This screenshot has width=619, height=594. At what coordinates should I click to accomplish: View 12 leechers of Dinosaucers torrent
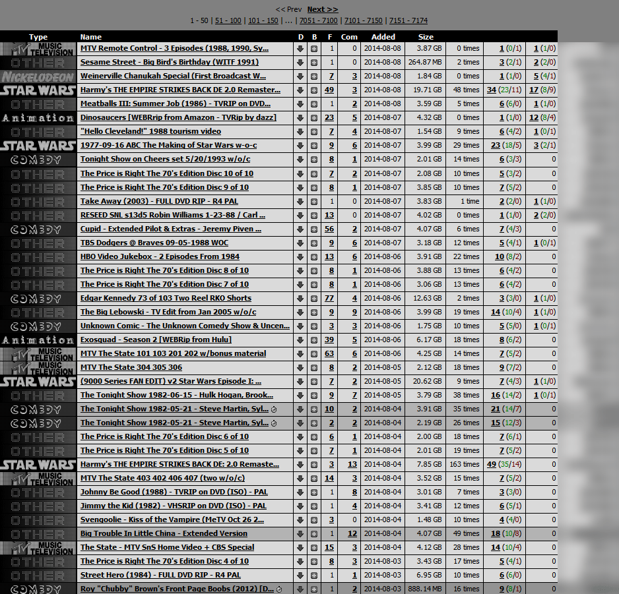[x=534, y=117]
